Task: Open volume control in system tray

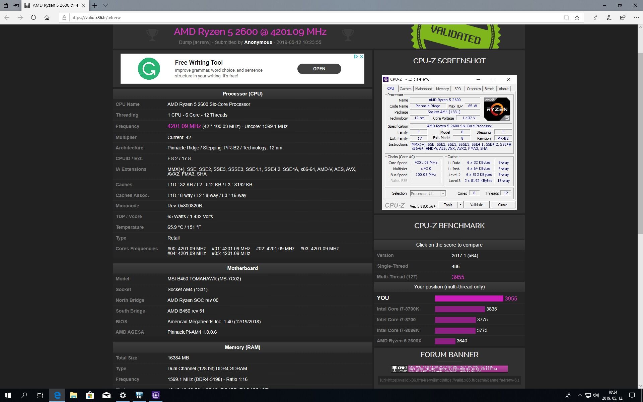Action: [596, 395]
